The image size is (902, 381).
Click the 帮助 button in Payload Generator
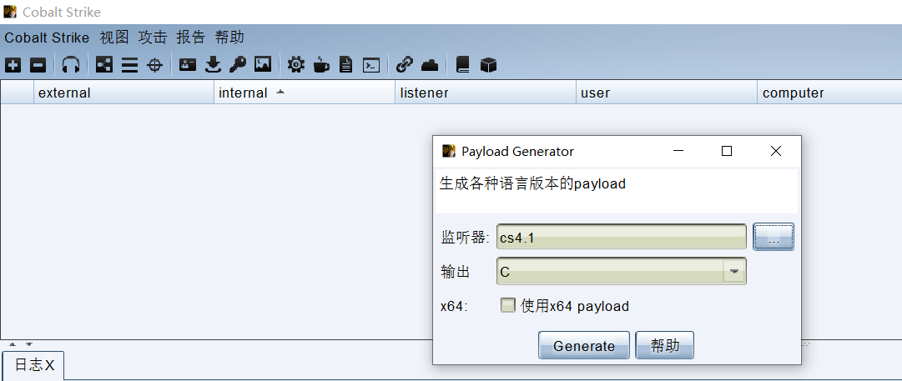pos(664,345)
